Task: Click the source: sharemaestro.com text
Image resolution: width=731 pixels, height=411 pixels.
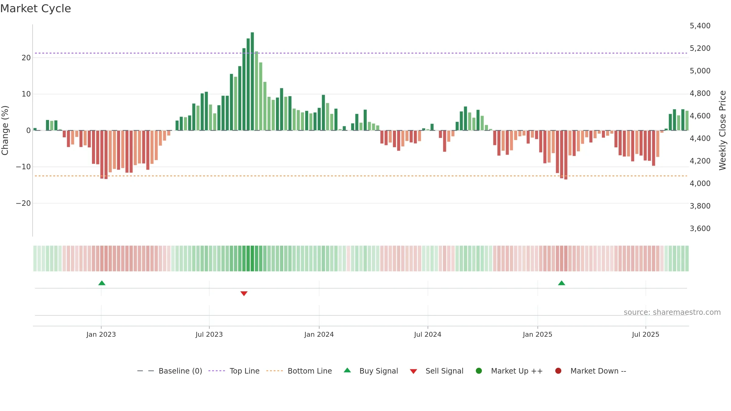Action: point(672,312)
